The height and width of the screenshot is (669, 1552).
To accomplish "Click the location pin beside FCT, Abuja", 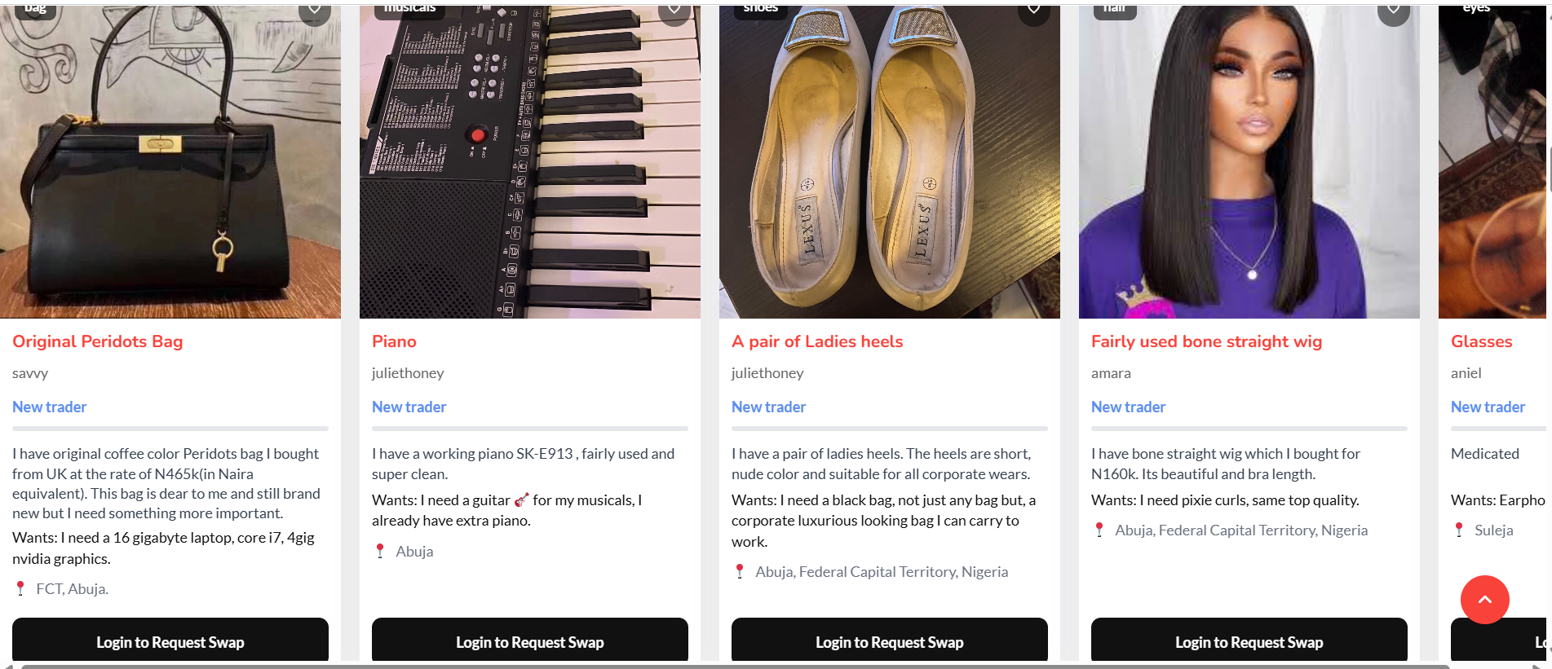I will click(x=20, y=588).
